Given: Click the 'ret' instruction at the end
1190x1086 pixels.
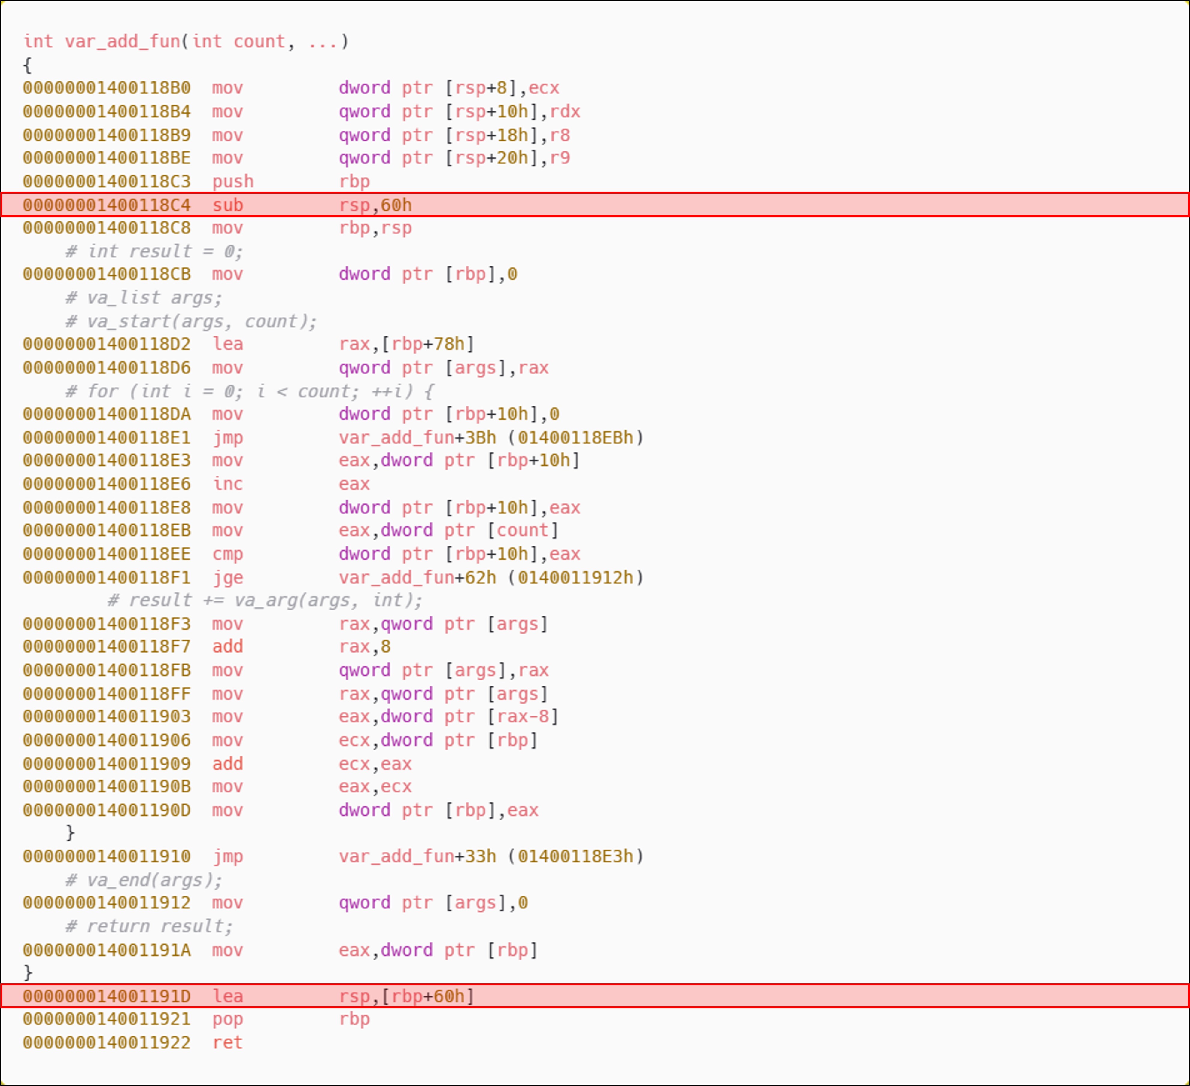Looking at the screenshot, I should coord(228,1042).
